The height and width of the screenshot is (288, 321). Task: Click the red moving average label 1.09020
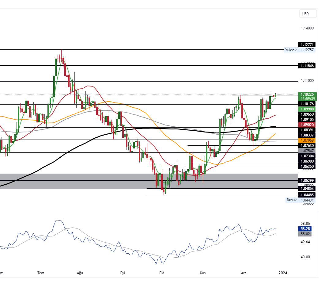(308, 125)
